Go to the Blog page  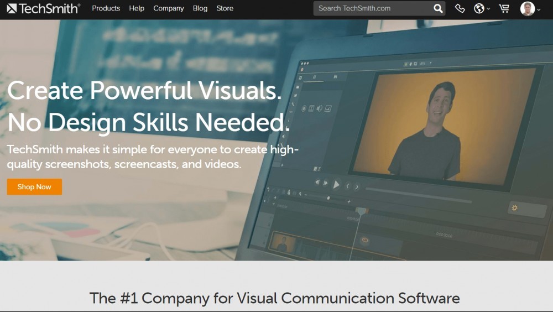(200, 8)
